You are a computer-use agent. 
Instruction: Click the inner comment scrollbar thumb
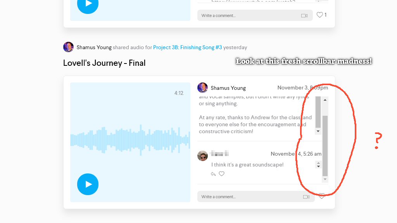(x=318, y=112)
